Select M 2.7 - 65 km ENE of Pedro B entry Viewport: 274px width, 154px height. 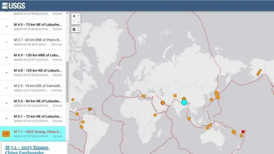pyautogui.click(x=33, y=42)
